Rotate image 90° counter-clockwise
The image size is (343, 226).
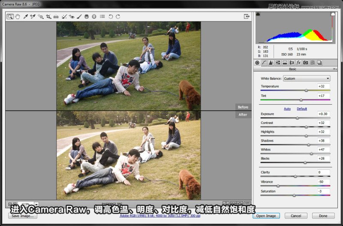coord(111,17)
